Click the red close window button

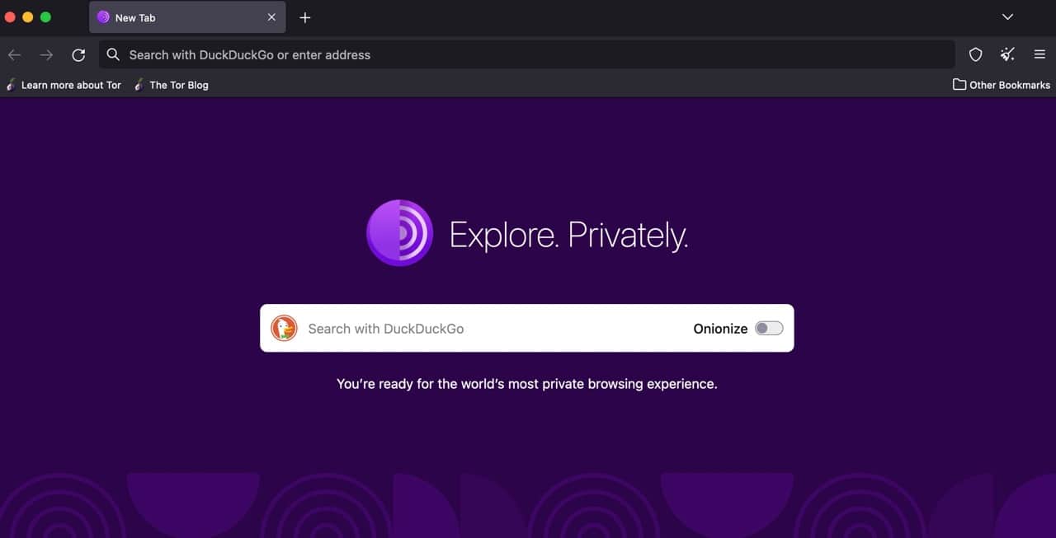click(11, 17)
